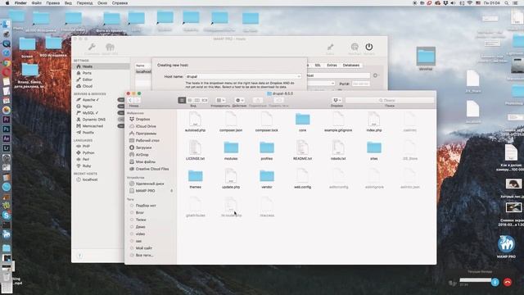Click the recording widget progress bar
524x295 pixels.
pos(475,280)
